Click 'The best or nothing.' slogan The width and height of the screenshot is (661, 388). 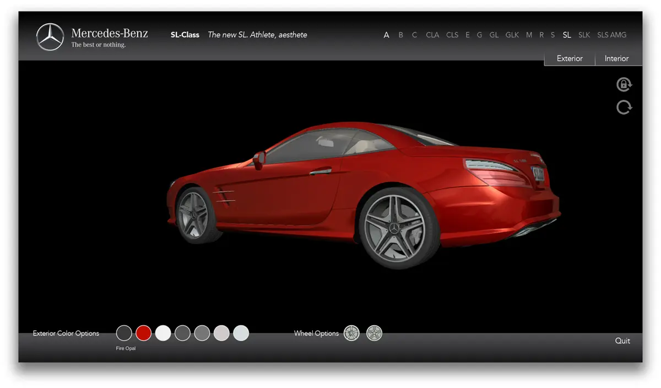pos(99,45)
